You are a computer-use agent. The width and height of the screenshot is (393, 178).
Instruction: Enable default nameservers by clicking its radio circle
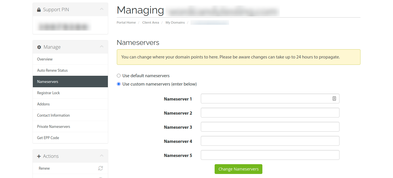click(x=119, y=75)
